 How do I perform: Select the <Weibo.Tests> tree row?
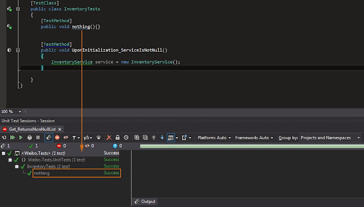click(60, 153)
